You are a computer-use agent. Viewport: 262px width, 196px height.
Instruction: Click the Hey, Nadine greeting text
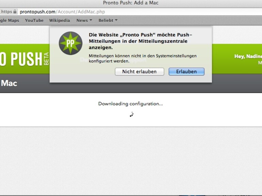248,56
